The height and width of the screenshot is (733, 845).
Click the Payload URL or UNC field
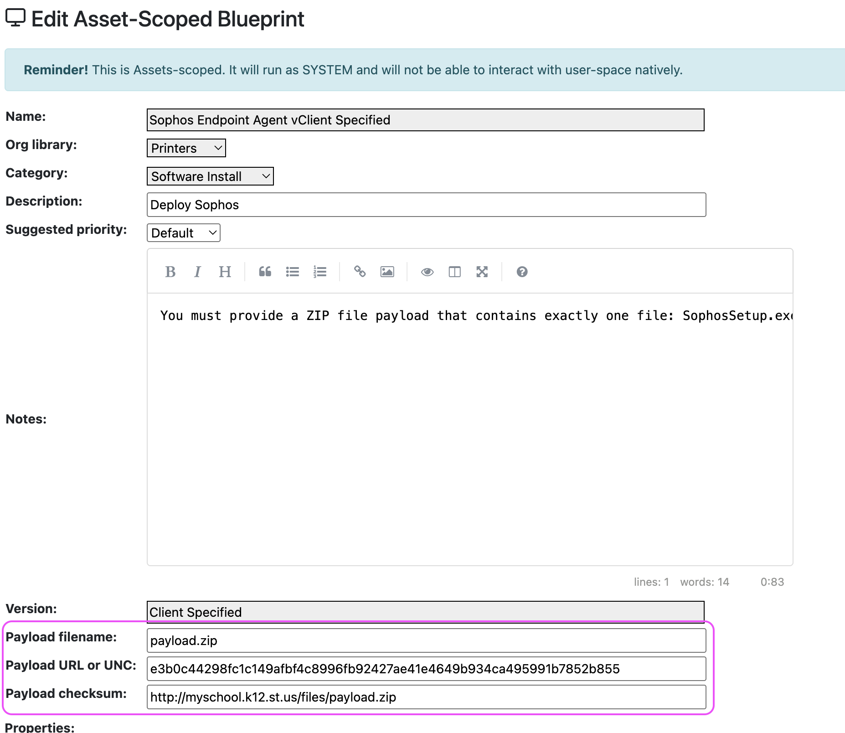(x=427, y=669)
